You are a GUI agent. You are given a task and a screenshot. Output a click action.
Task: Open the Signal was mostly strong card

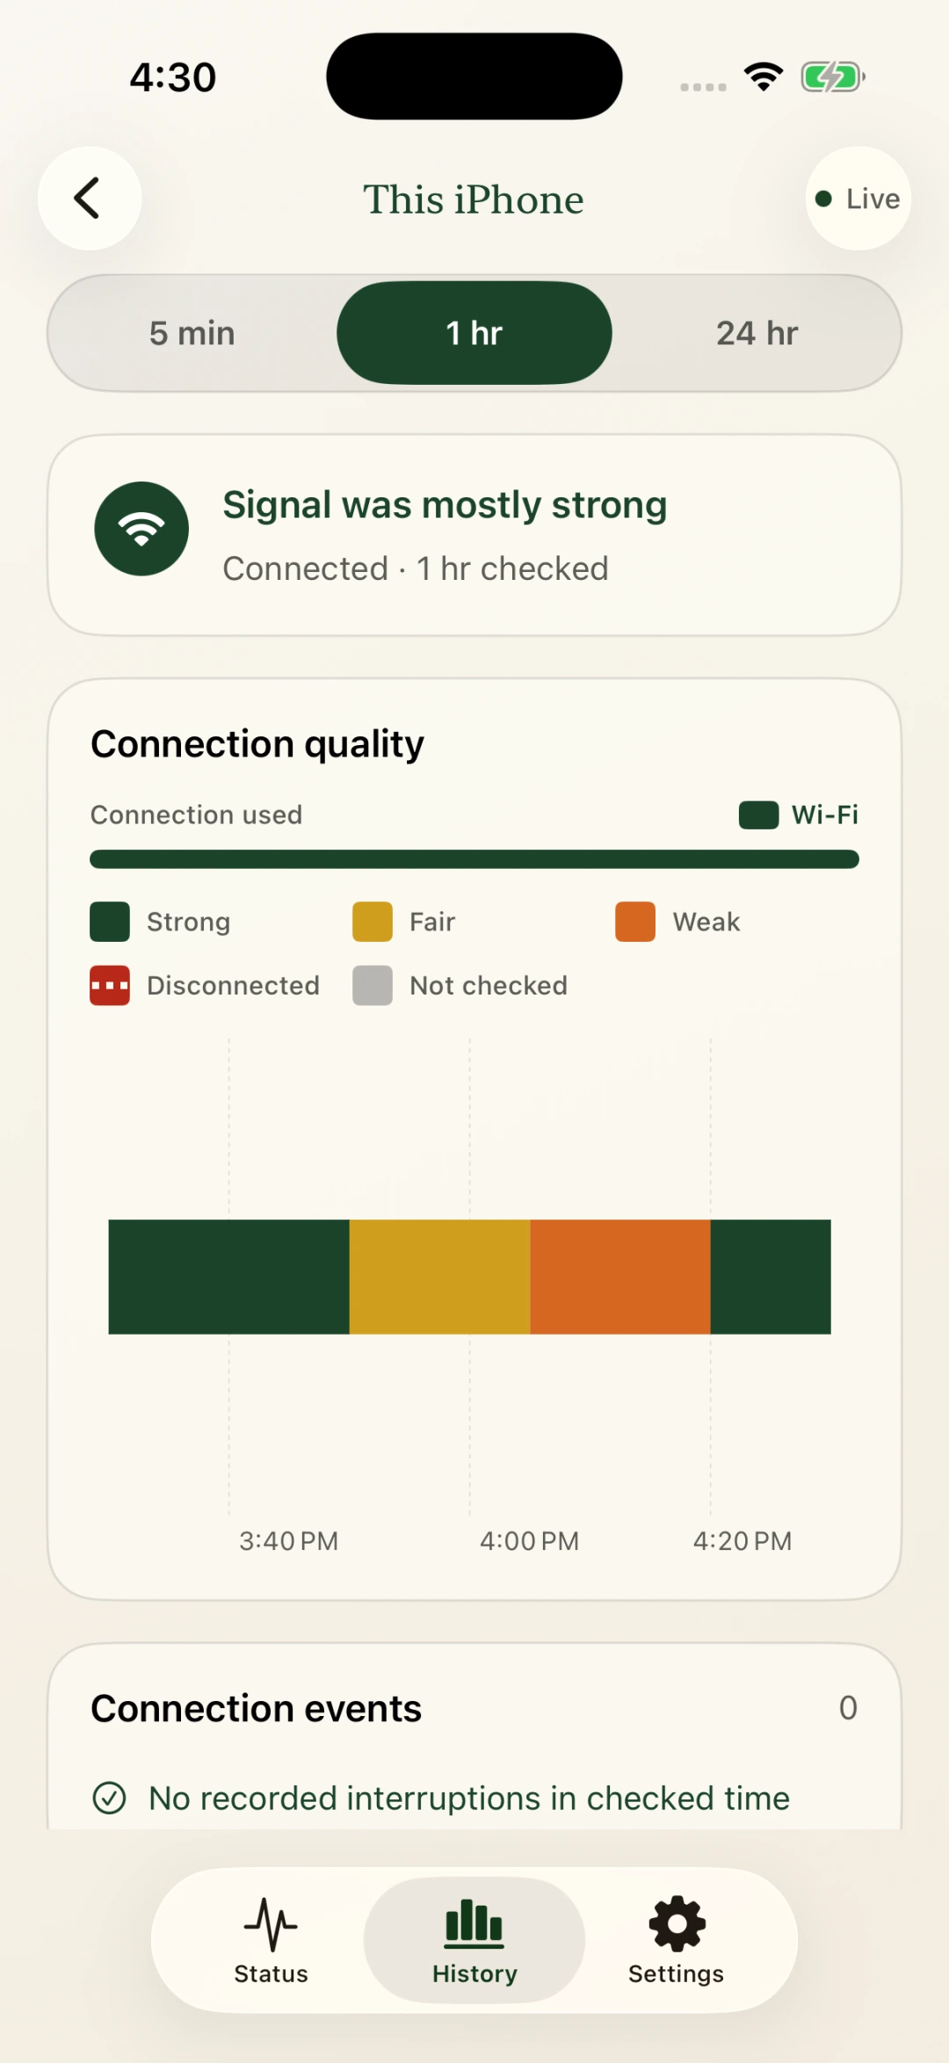tap(474, 535)
